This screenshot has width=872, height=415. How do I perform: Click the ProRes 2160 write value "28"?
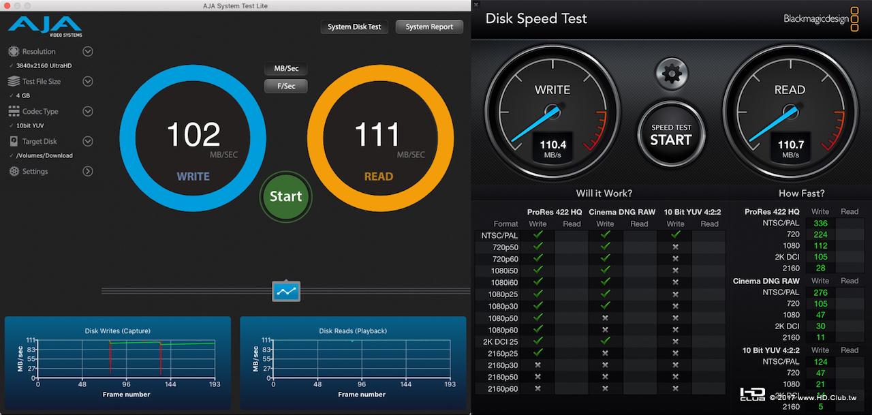[x=820, y=268]
